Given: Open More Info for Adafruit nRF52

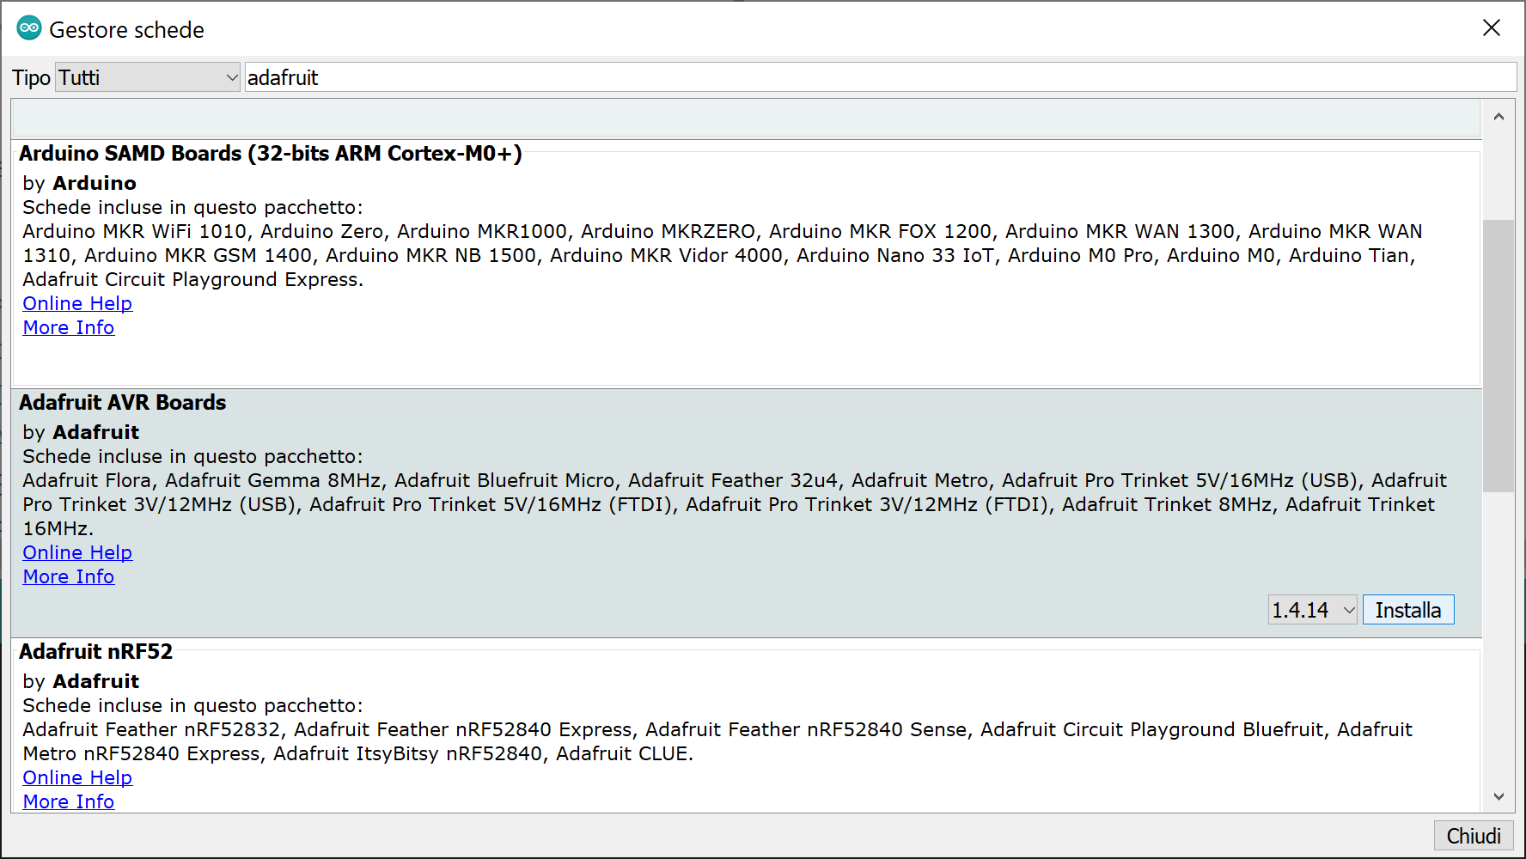Looking at the screenshot, I should pos(69,801).
